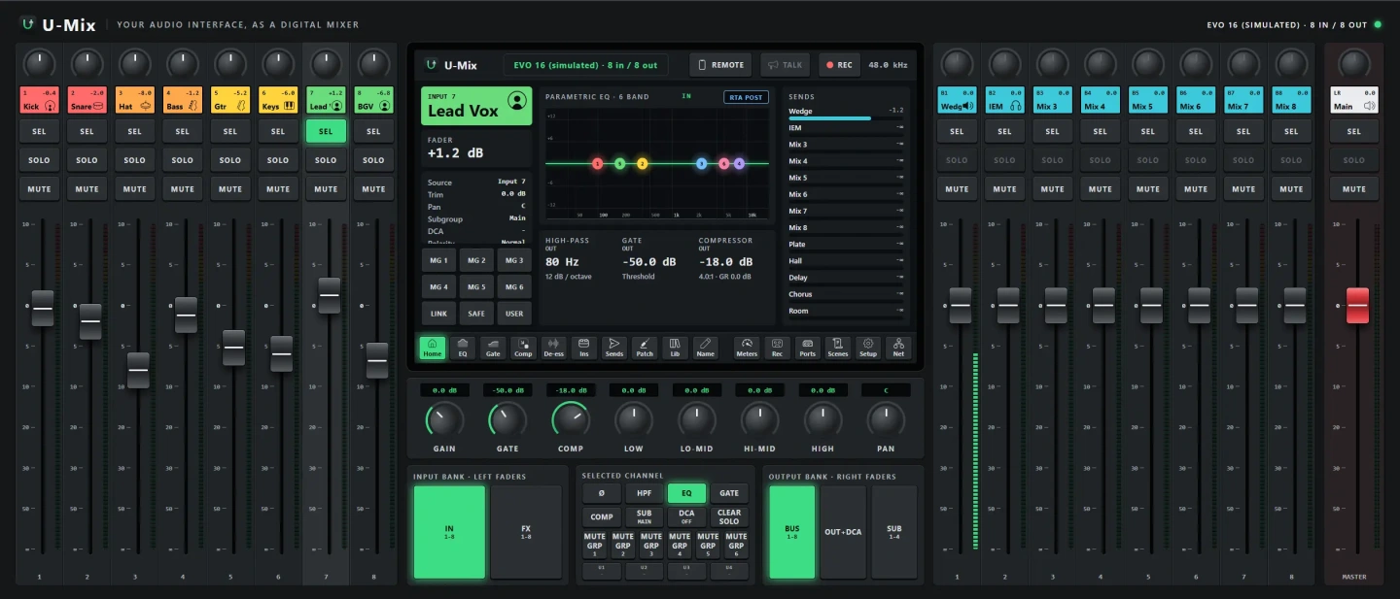Screen dimensions: 1400x599
Task: Open the Net network icon
Action: click(898, 348)
